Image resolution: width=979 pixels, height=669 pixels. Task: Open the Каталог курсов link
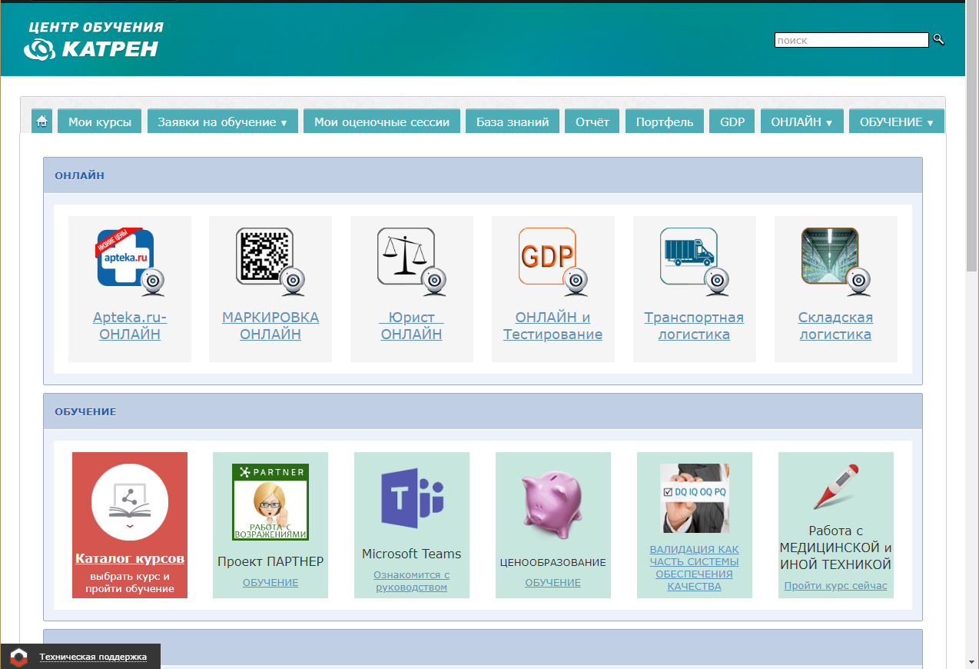(130, 559)
